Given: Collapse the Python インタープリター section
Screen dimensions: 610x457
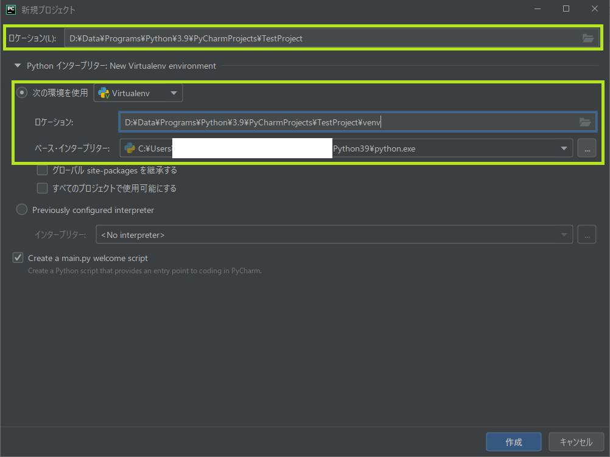Looking at the screenshot, I should click(x=18, y=66).
